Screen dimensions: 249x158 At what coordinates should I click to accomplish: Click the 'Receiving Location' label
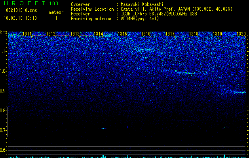(x=92, y=9)
